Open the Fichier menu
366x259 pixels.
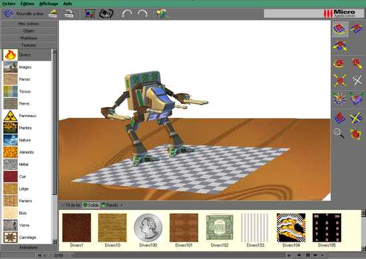pos(9,3)
